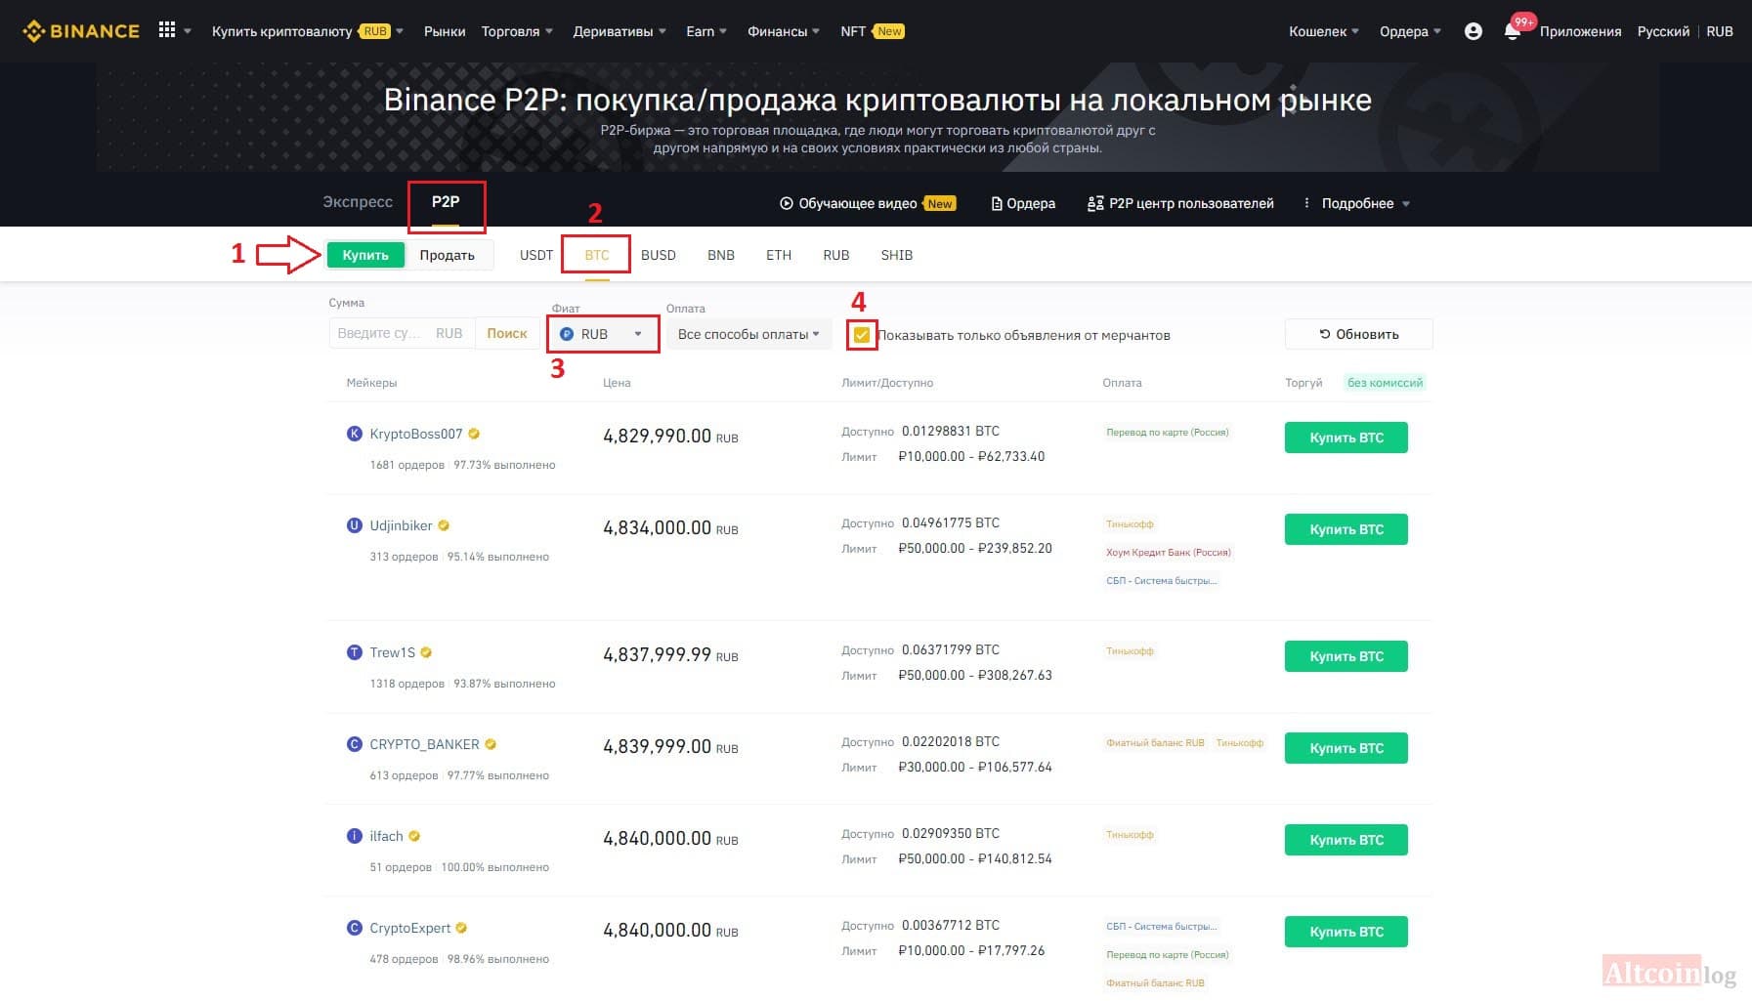Viewport: 1752px width, 1001px height.
Task: Expand the Купить криптовалюту menu
Action: (x=308, y=31)
